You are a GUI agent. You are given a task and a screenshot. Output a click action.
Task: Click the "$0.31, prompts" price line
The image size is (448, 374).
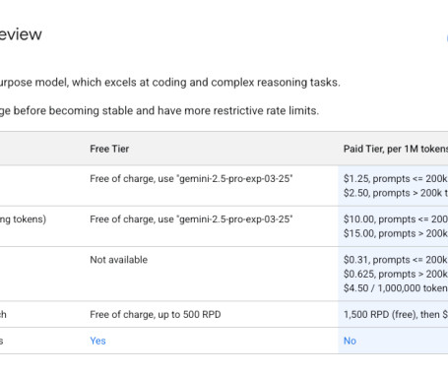396,260
